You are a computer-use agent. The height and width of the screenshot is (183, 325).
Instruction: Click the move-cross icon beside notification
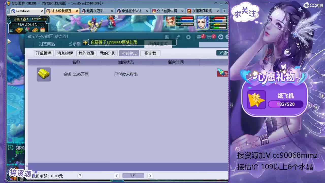(85, 42)
